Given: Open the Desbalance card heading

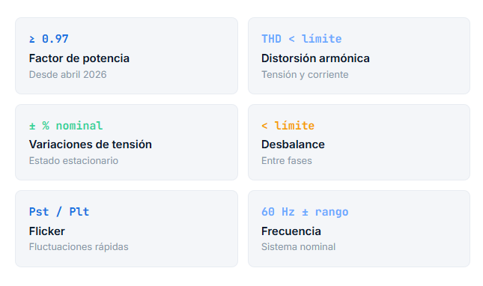Looking at the screenshot, I should pos(293,144).
